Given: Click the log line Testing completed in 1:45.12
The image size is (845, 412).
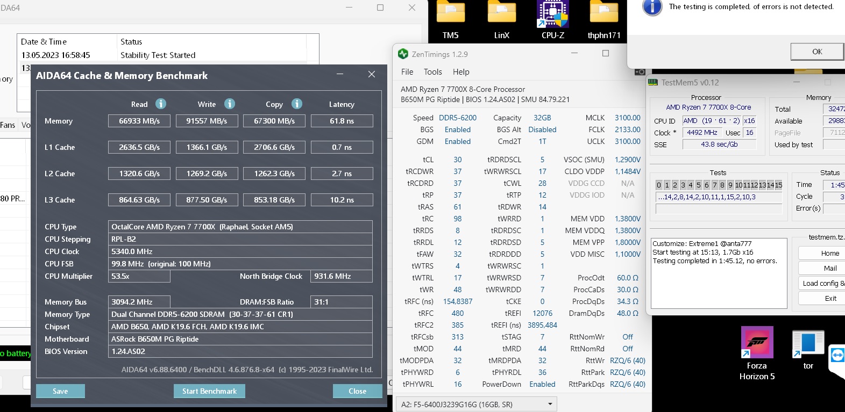Looking at the screenshot, I should click(x=715, y=261).
